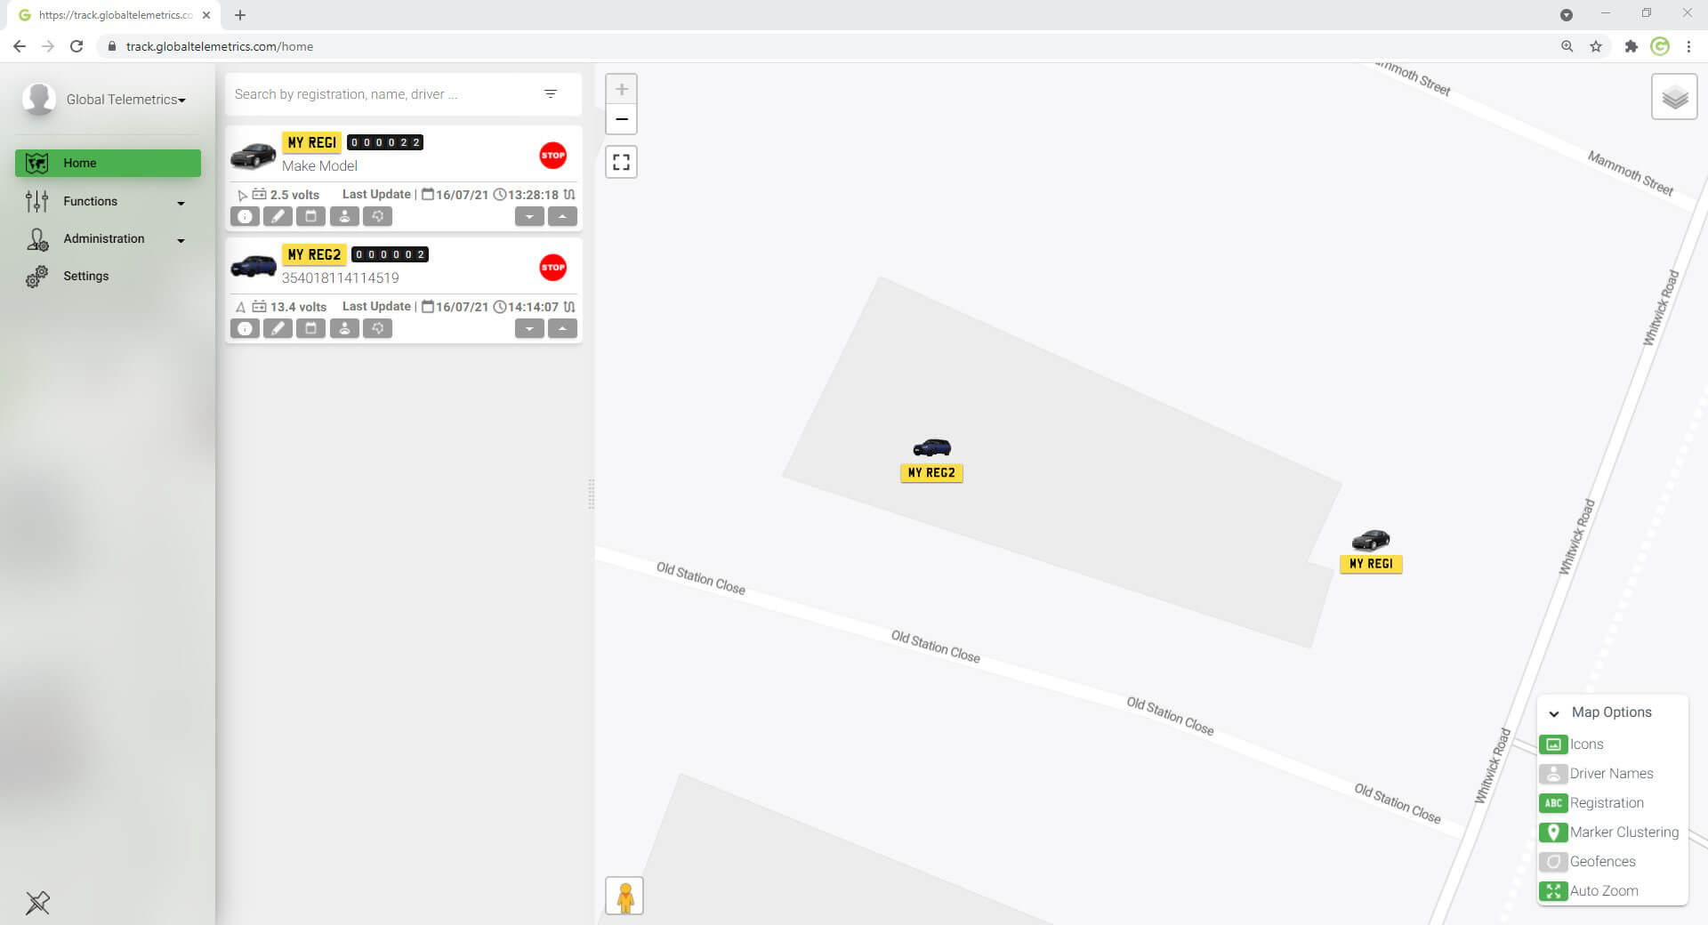Open the calendar icon on MY REG1 card
The height and width of the screenshot is (925, 1708).
[x=310, y=216]
